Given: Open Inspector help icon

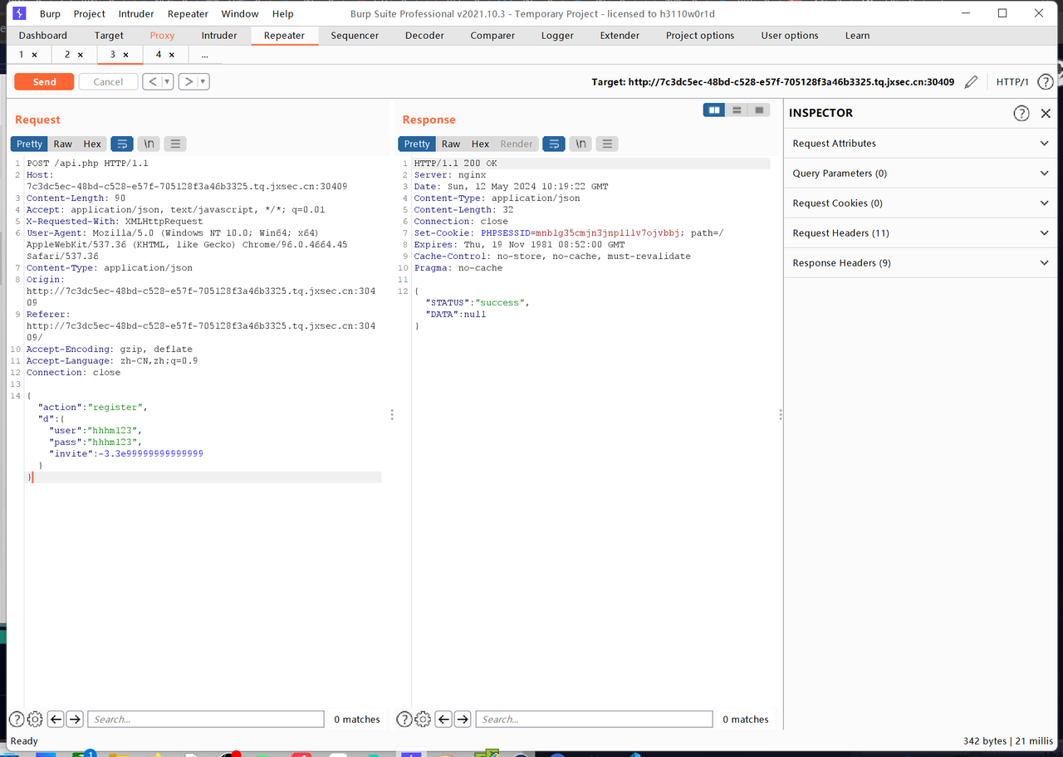Looking at the screenshot, I should (x=1021, y=114).
